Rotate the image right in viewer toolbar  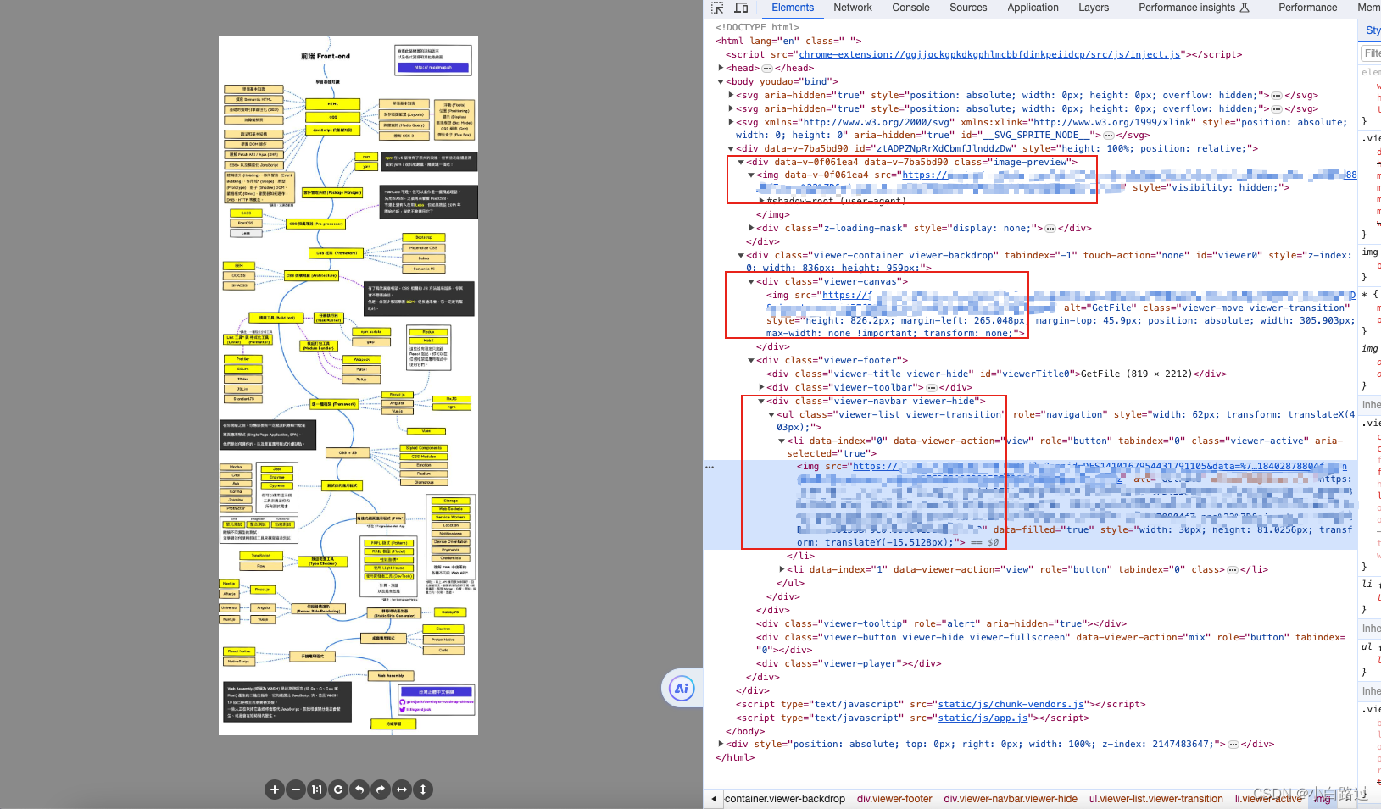tap(381, 790)
